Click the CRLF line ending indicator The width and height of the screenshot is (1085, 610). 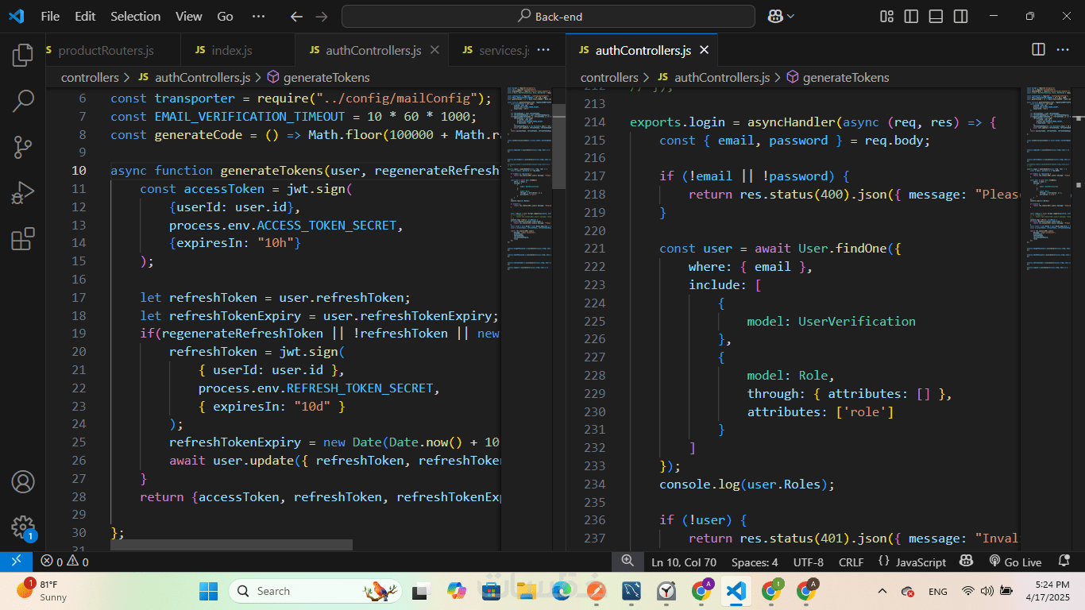(851, 562)
